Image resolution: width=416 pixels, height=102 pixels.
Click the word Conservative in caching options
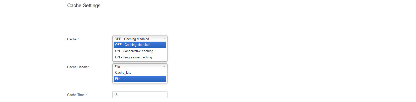coord(131,51)
